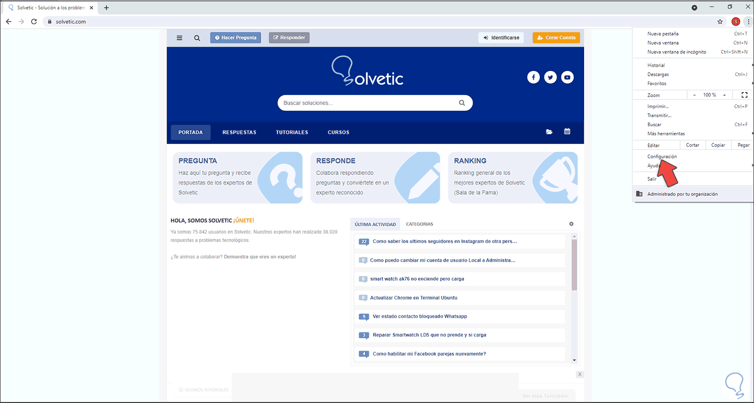Screen dimensions: 754x403
Task: Select the ÚLTIMA ACTIVIDAD tab
Action: [375, 224]
